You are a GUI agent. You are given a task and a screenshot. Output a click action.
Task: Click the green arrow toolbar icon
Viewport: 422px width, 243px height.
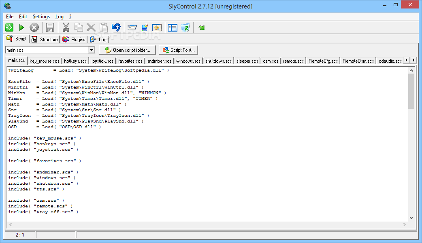pyautogui.click(x=201, y=27)
